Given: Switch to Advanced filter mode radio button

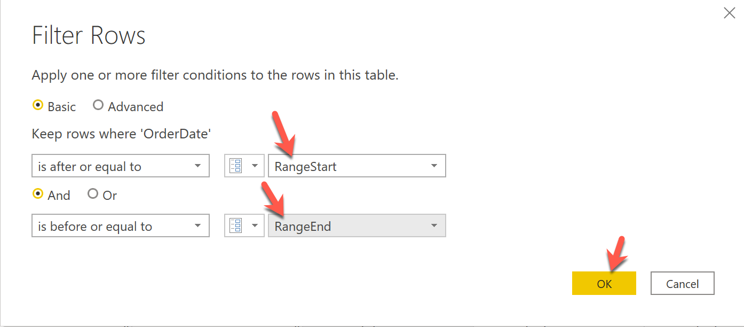Looking at the screenshot, I should [98, 106].
